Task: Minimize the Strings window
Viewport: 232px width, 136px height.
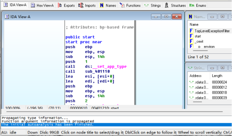Action: [x=212, y=68]
